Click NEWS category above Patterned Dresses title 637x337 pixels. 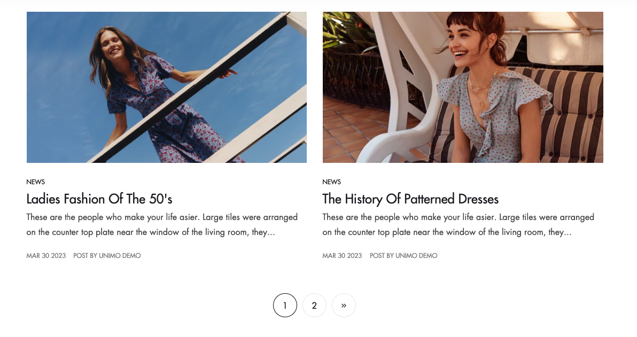[x=332, y=182]
